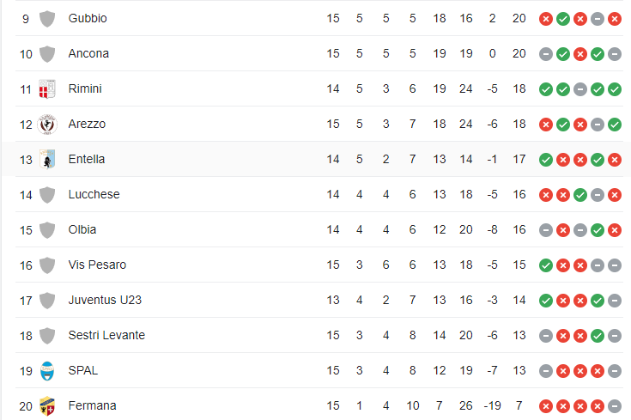Screen dimensions: 631x420
Task: Click Ancona's single red loss icon
Action: pos(580,53)
